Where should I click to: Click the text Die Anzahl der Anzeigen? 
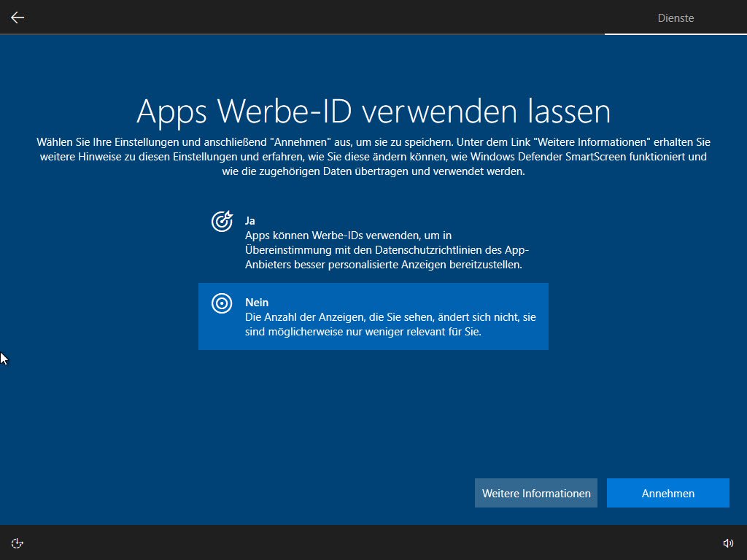[390, 324]
